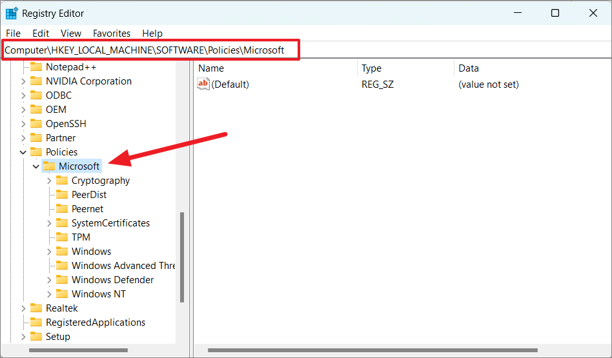612x358 pixels.
Task: Open the Favorites menu
Action: tap(112, 34)
